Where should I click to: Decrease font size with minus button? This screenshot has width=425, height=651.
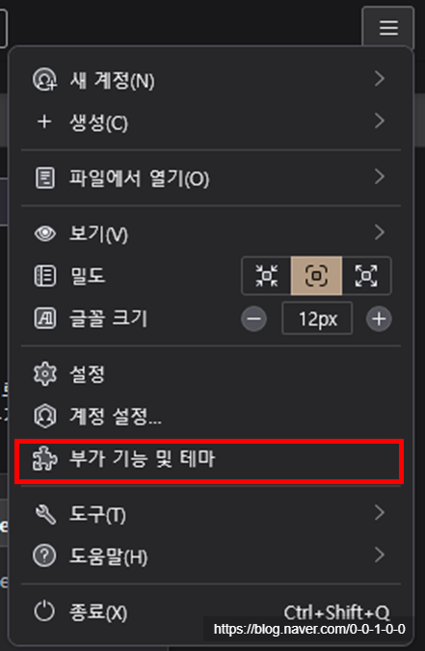coord(254,319)
